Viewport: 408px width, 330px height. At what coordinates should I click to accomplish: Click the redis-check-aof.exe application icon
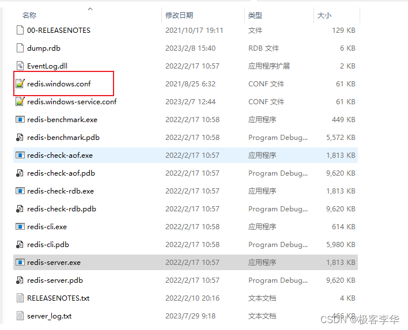(20, 155)
